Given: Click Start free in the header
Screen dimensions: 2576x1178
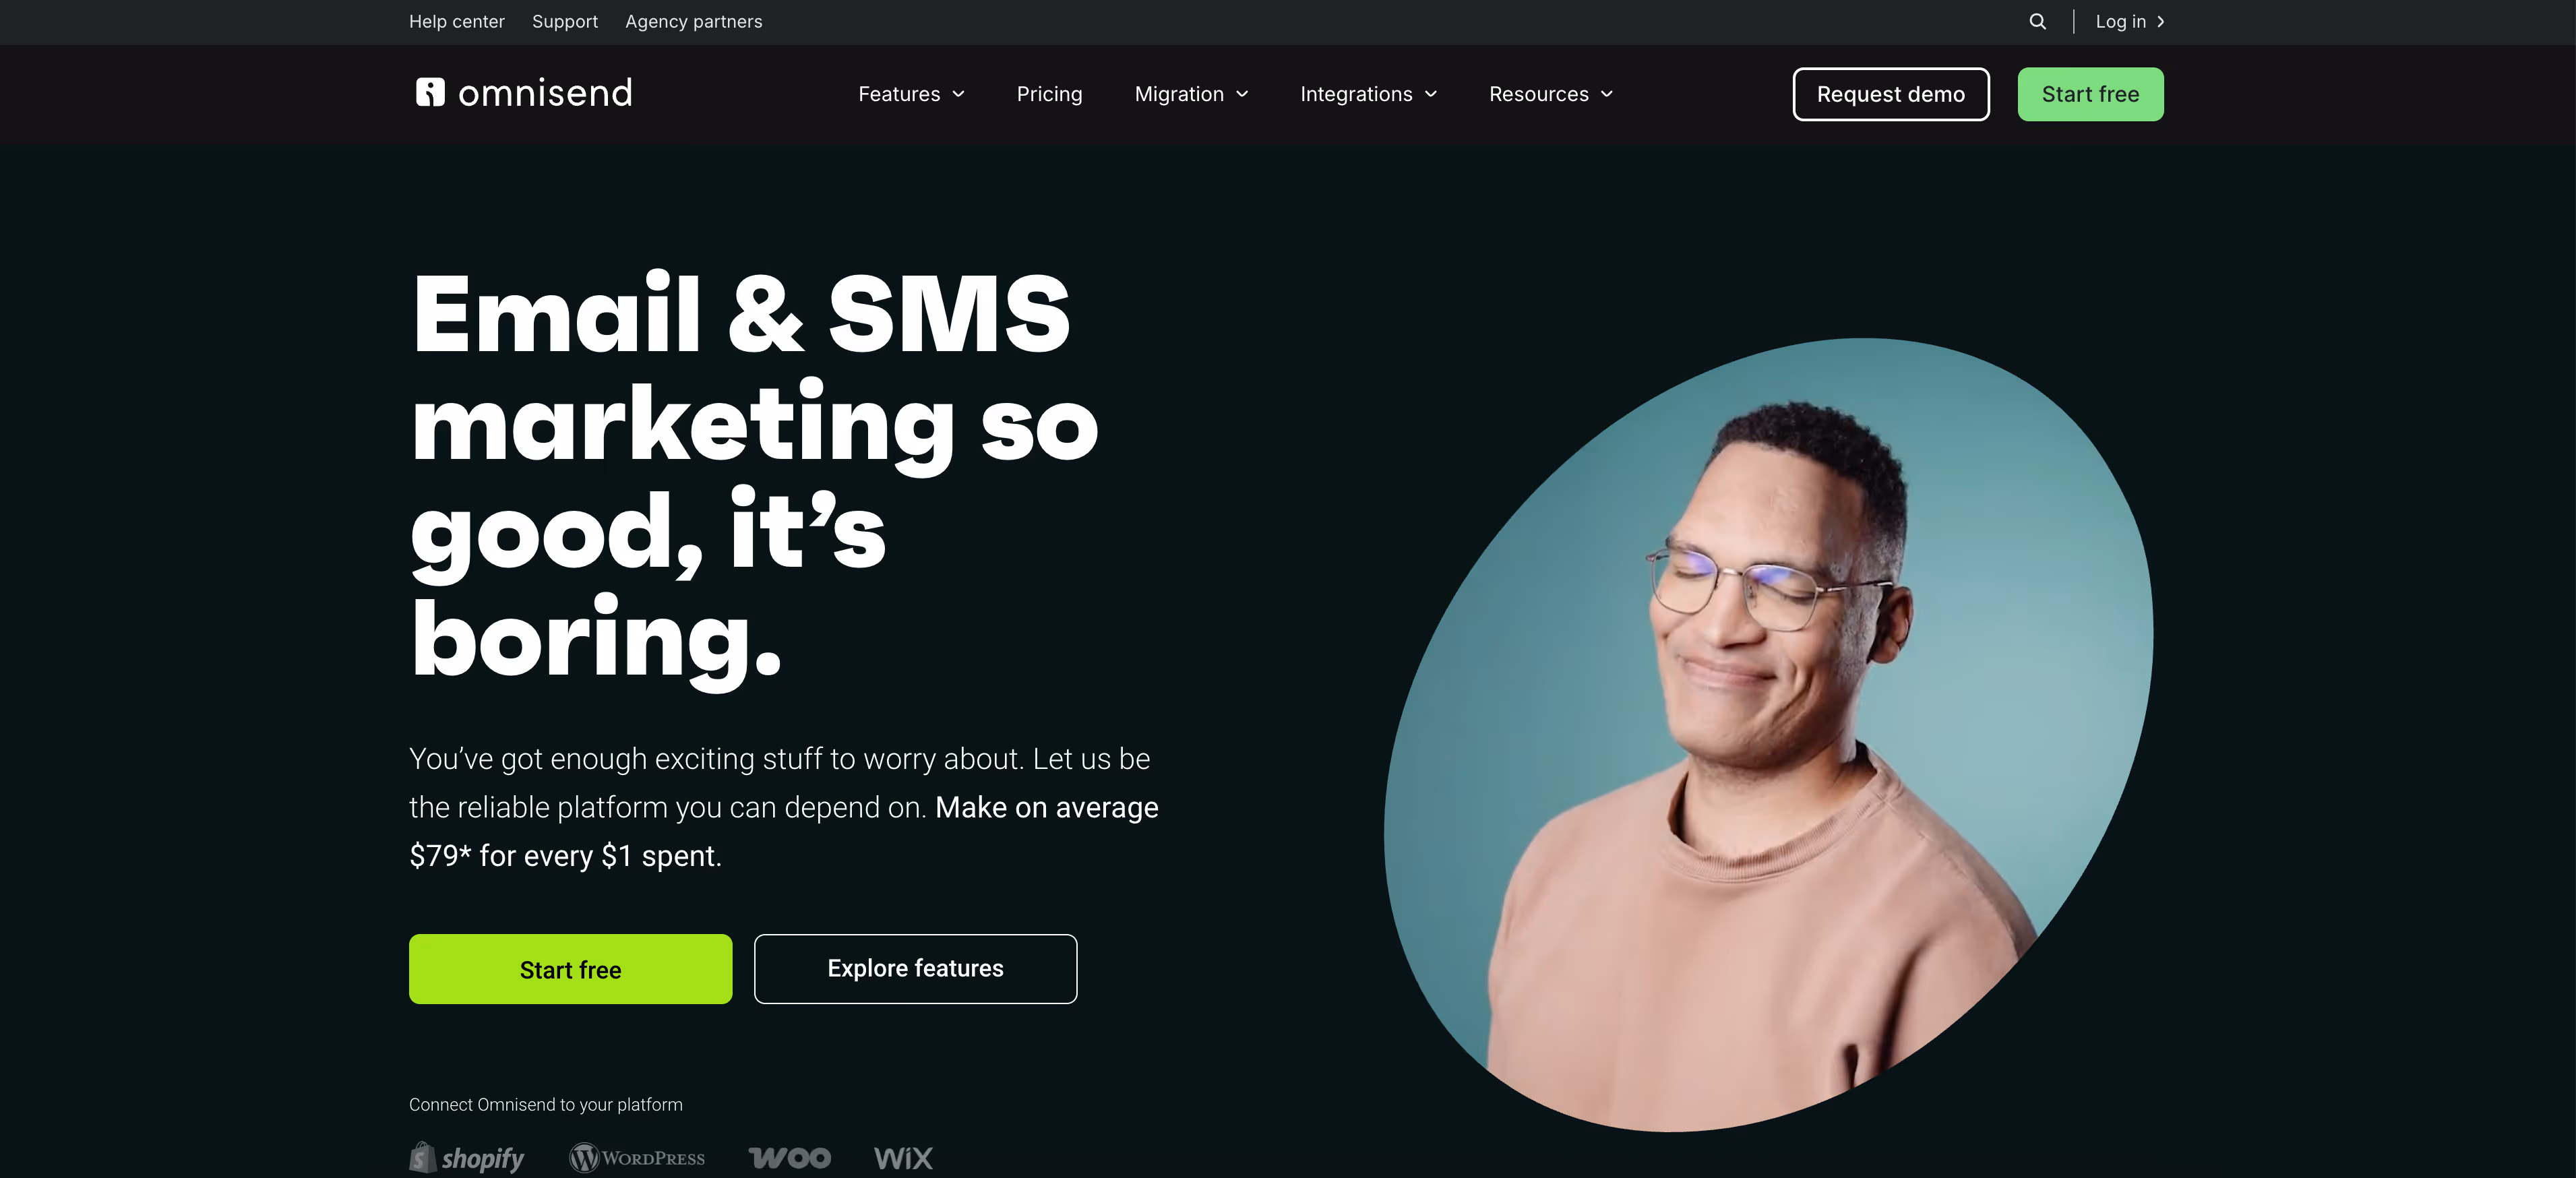Looking at the screenshot, I should (x=2090, y=94).
